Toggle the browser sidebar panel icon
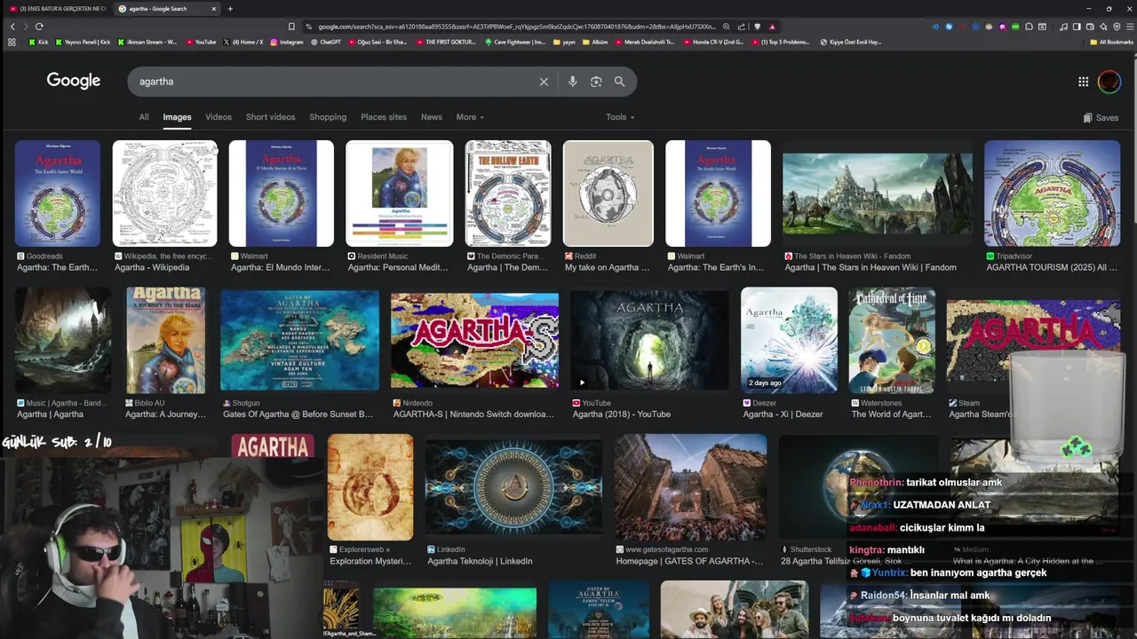 [1077, 27]
